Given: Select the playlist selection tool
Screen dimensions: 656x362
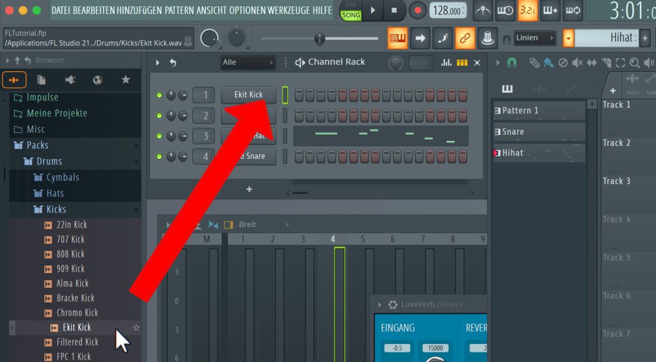Looking at the screenshot, I should (620, 63).
